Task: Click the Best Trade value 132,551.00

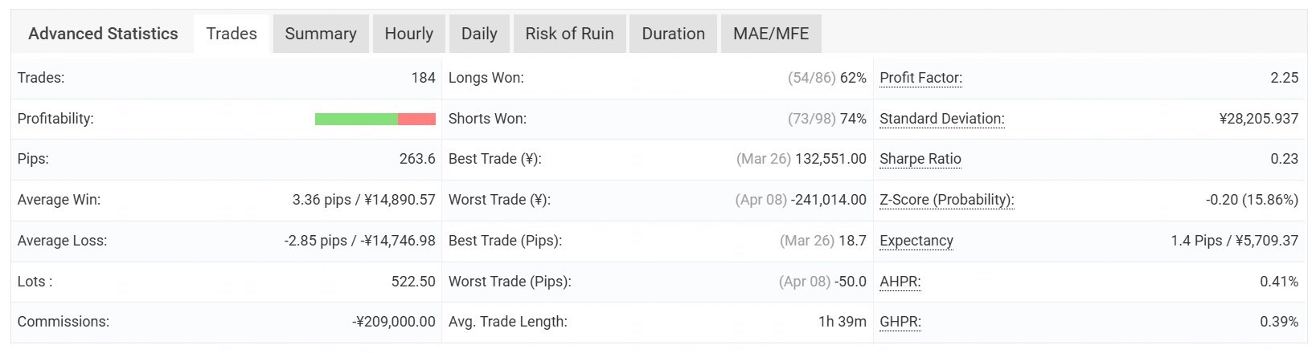Action: click(x=830, y=159)
